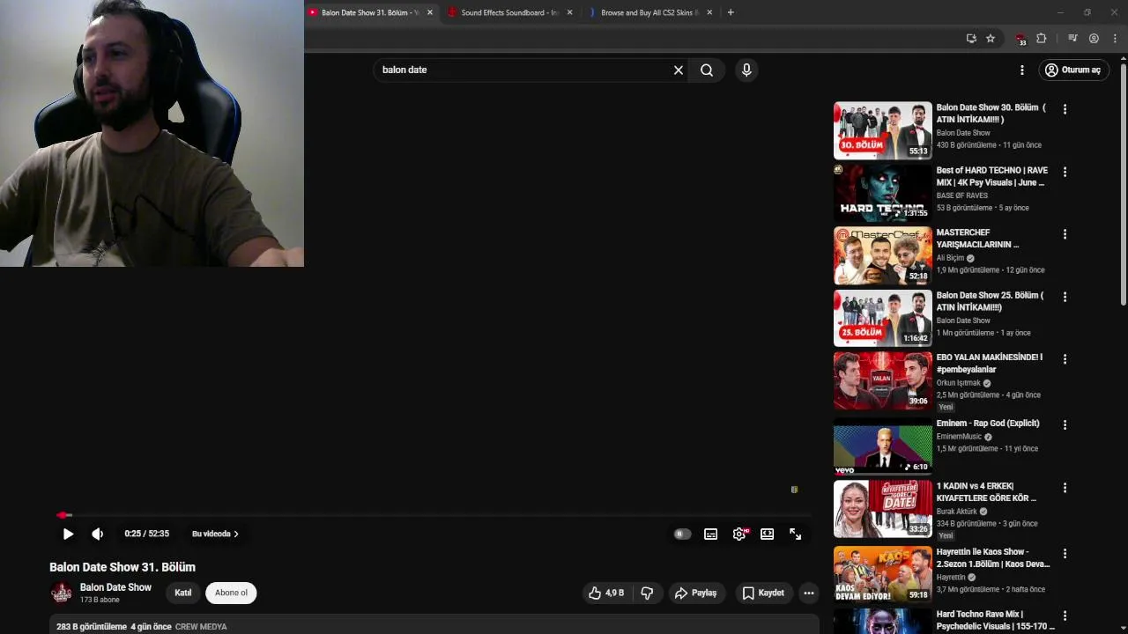Viewport: 1128px width, 634px height.
Task: Open more actions next to Kaydet
Action: pyautogui.click(x=808, y=593)
